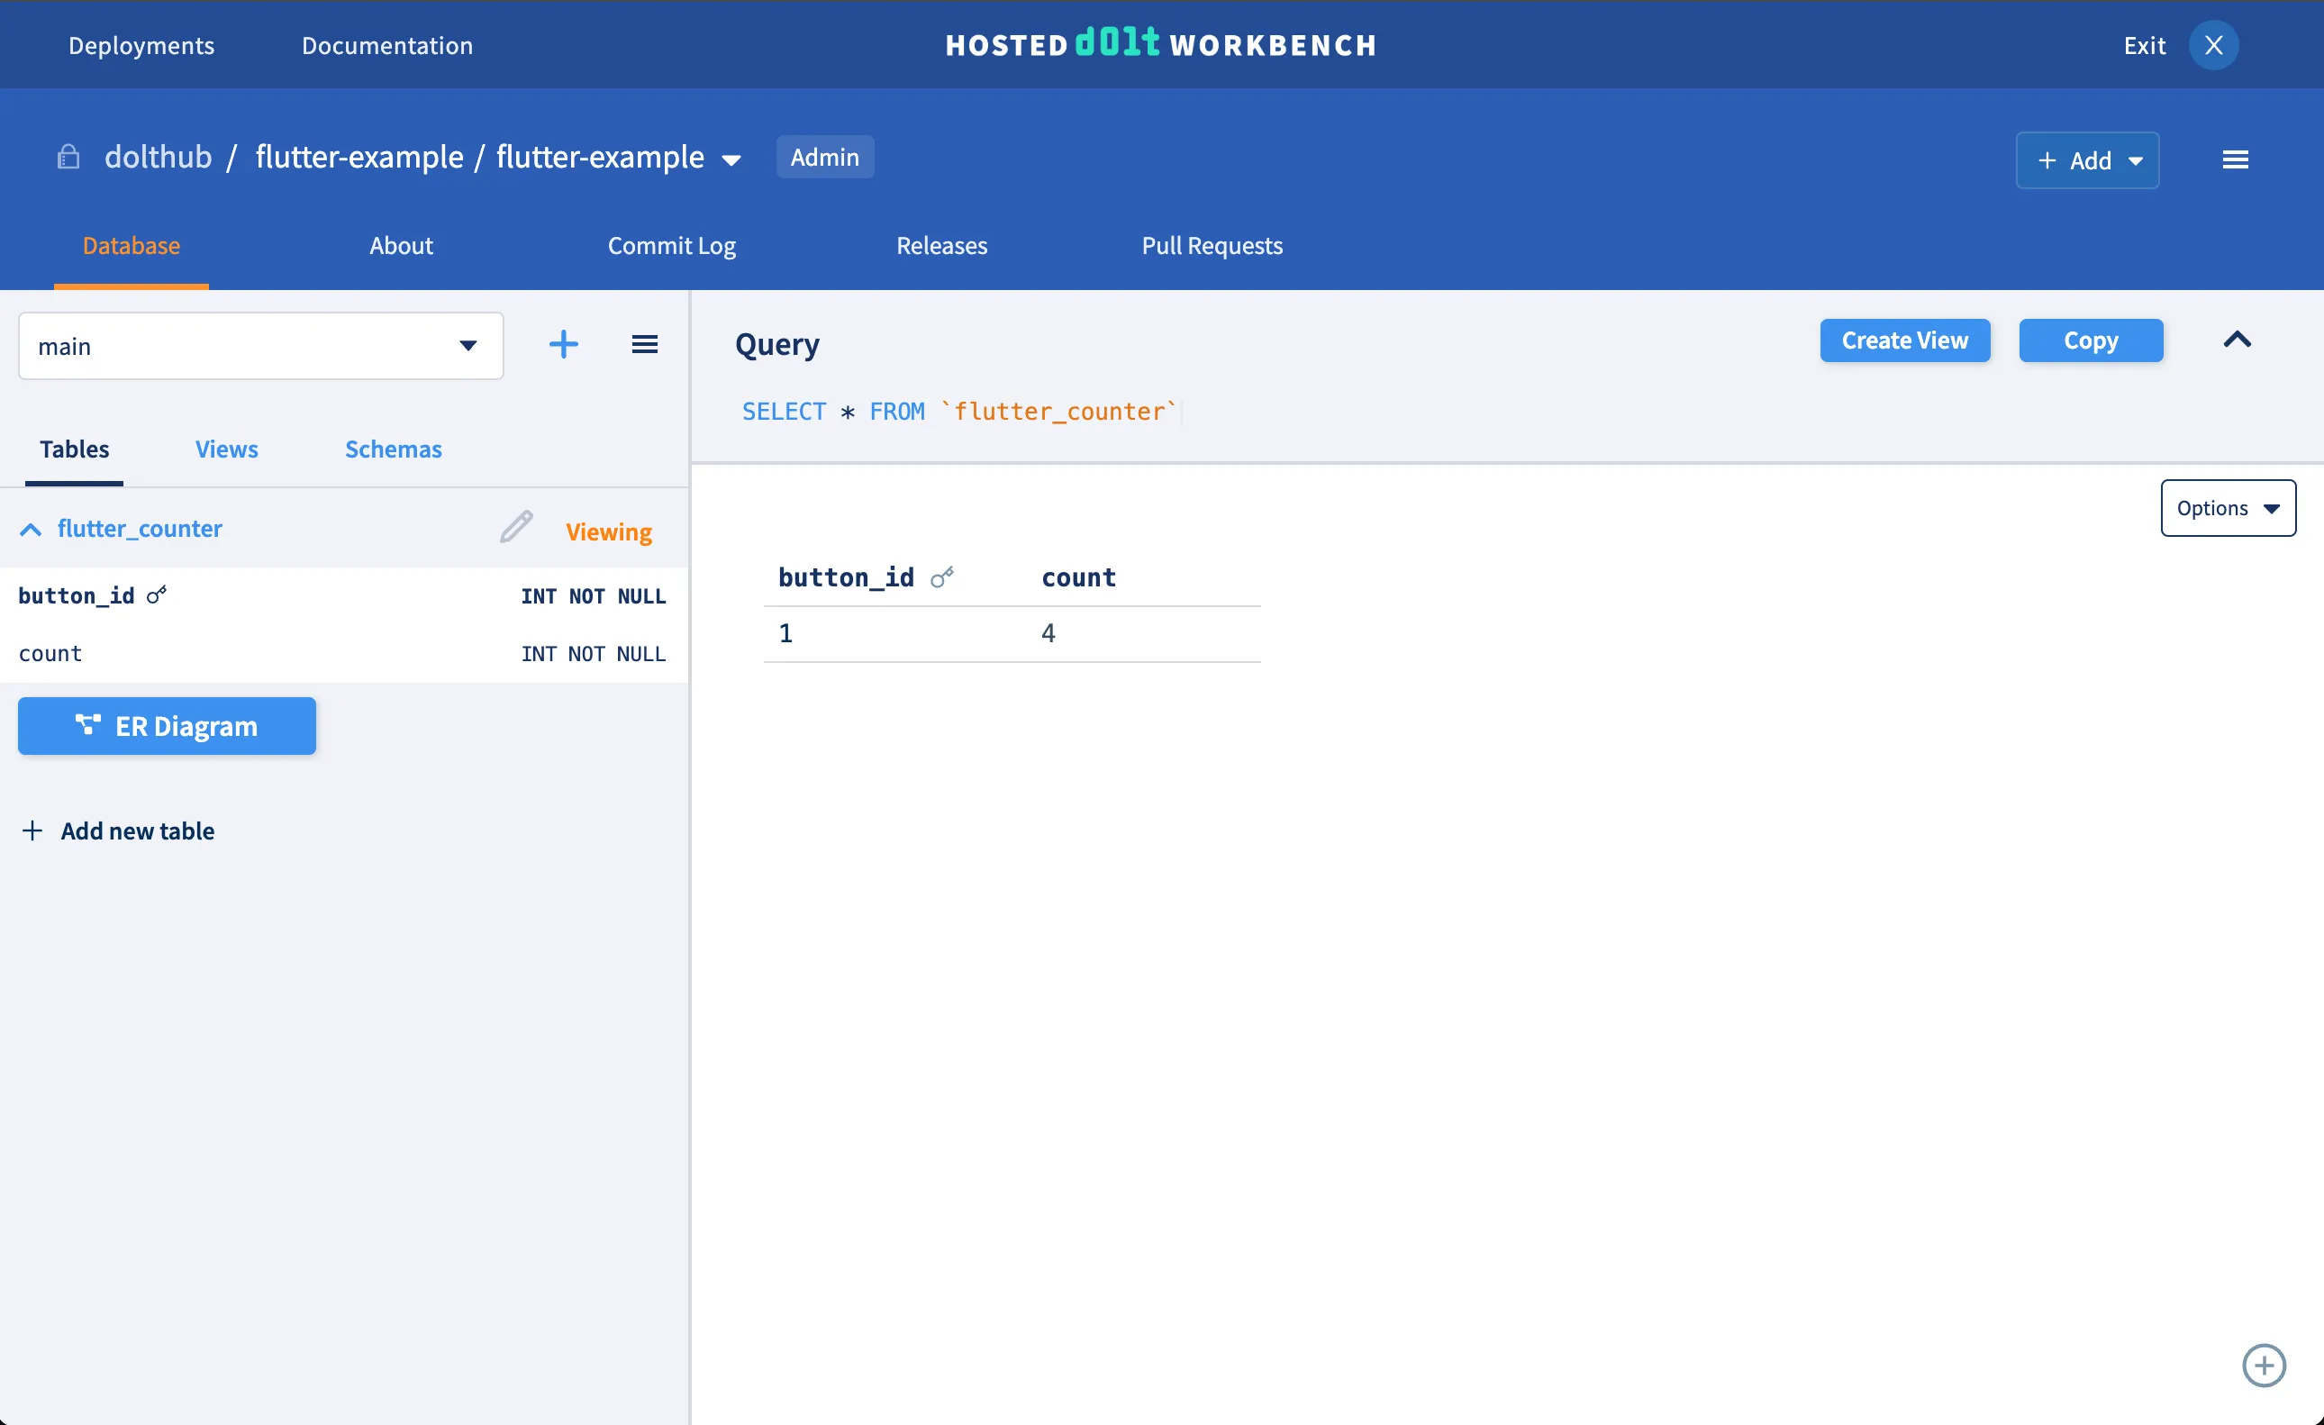2324x1425 pixels.
Task: Collapse the Query panel with the chevron
Action: [2238, 340]
